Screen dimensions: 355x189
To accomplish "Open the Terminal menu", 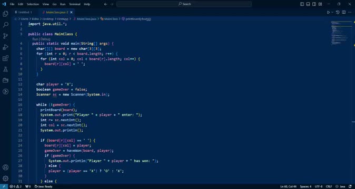I will coord(74,4).
